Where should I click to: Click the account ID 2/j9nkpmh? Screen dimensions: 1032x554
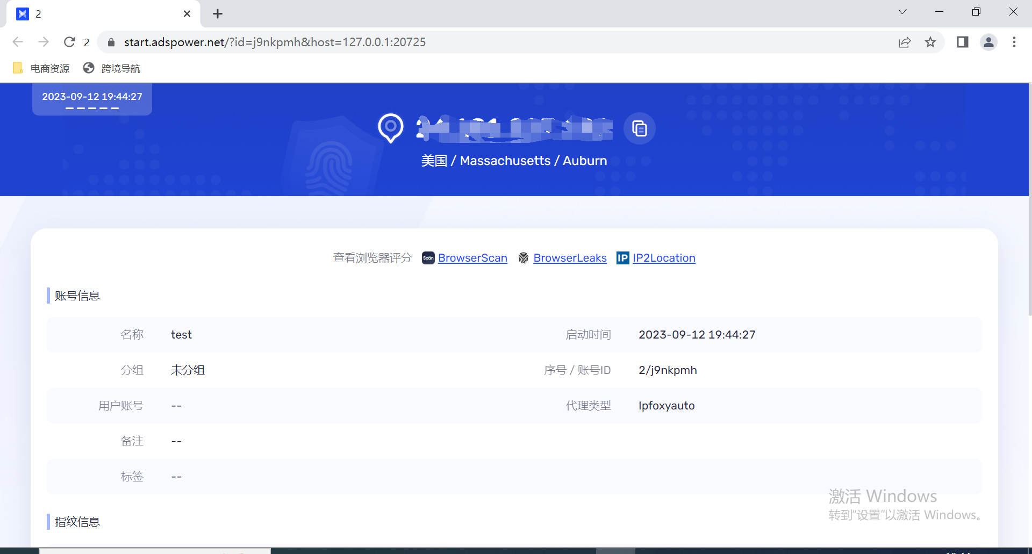[668, 370]
